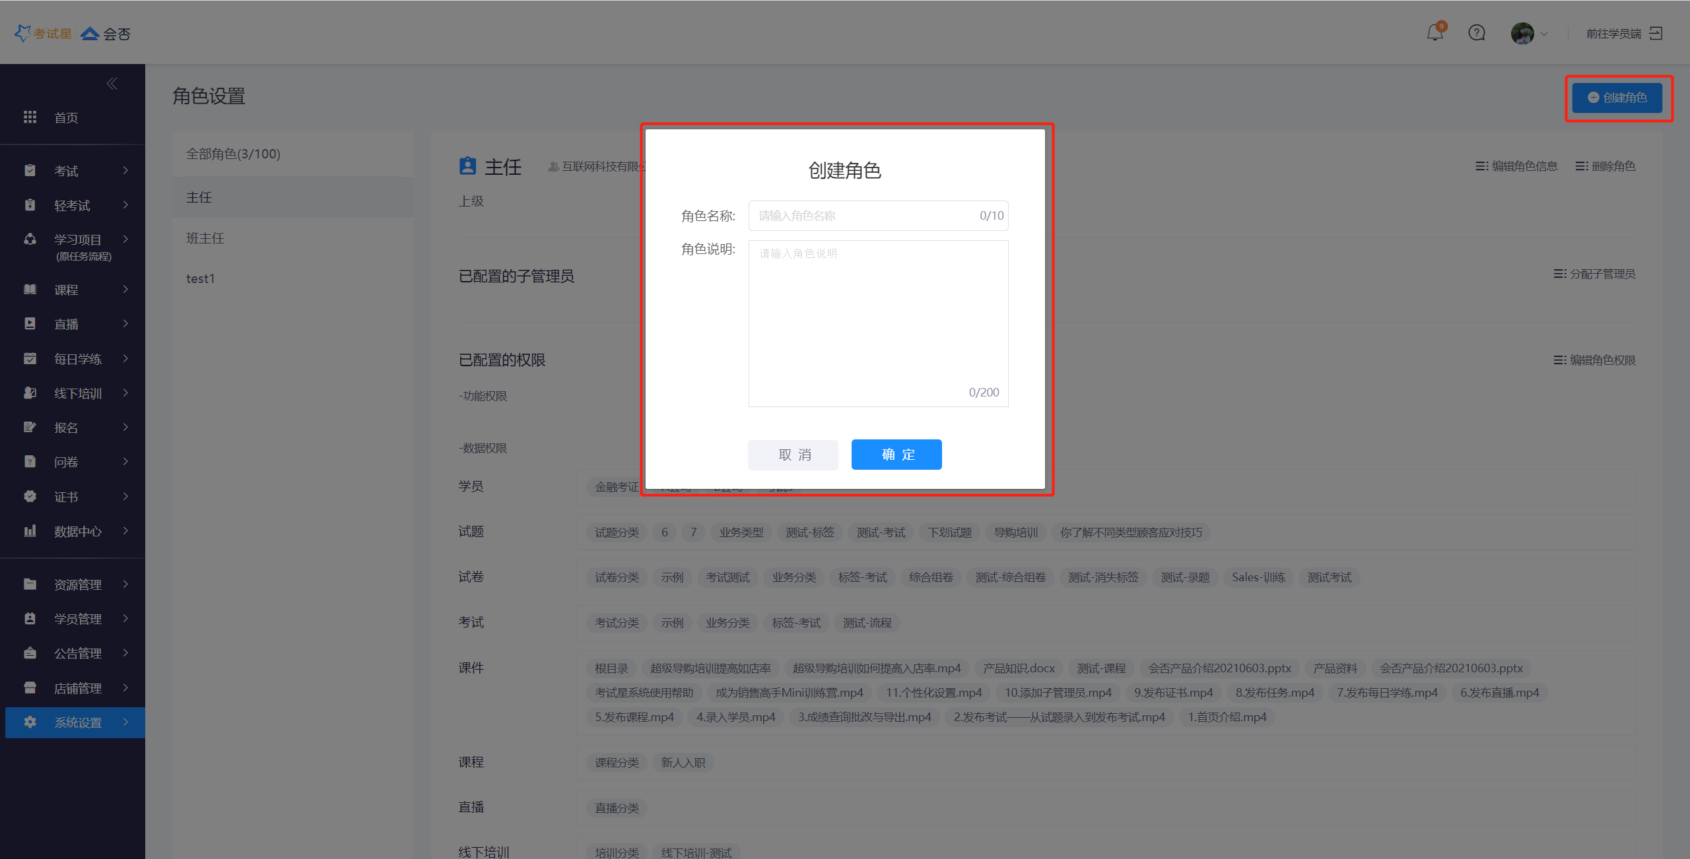
Task: Click the 证书 badge icon in sidebar
Action: (30, 497)
